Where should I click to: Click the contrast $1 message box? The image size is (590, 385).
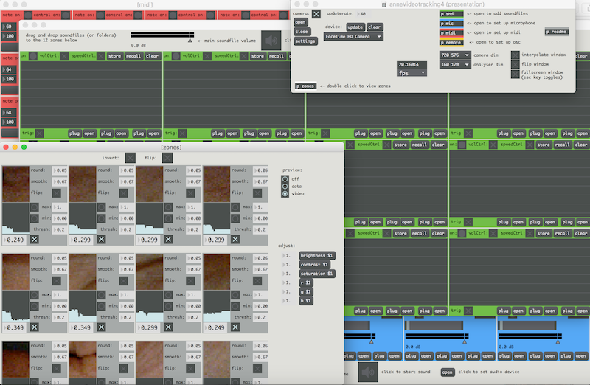click(314, 265)
